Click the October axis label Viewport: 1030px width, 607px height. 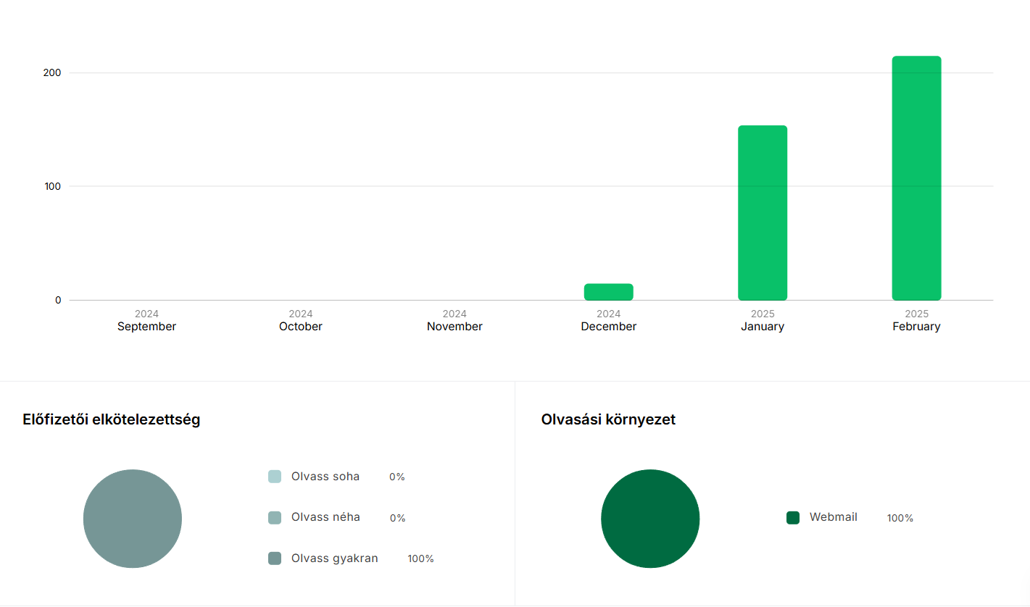(301, 326)
